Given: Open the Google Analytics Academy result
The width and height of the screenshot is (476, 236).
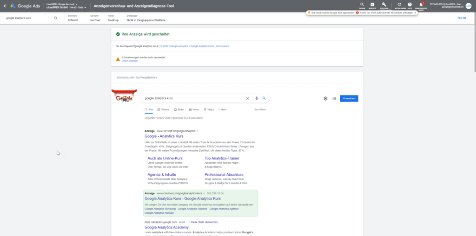Looking at the screenshot, I should coord(167,227).
